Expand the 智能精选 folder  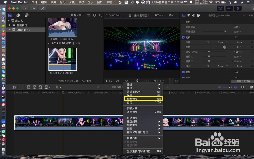(x=10, y=25)
